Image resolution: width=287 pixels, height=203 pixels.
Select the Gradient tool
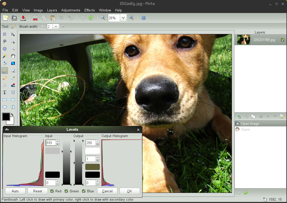(13, 63)
